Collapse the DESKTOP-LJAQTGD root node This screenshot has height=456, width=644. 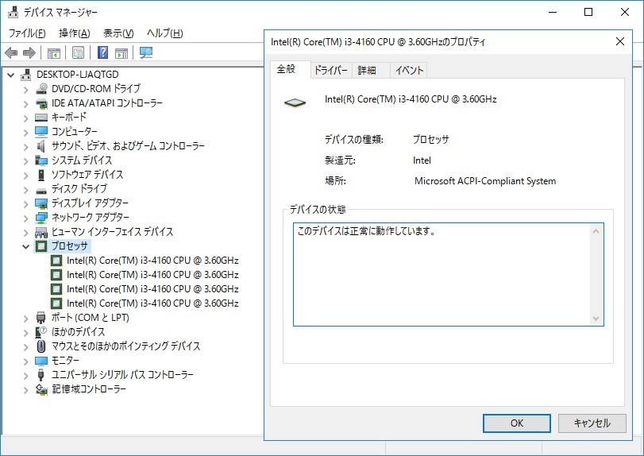tap(11, 75)
